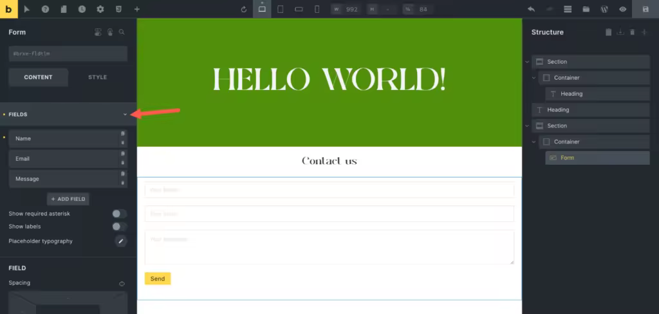The height and width of the screenshot is (314, 659).
Task: Collapse the second Container in Structure
Action: (534, 142)
